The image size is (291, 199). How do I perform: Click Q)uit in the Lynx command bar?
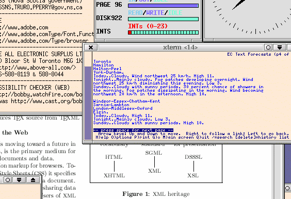(203, 137)
